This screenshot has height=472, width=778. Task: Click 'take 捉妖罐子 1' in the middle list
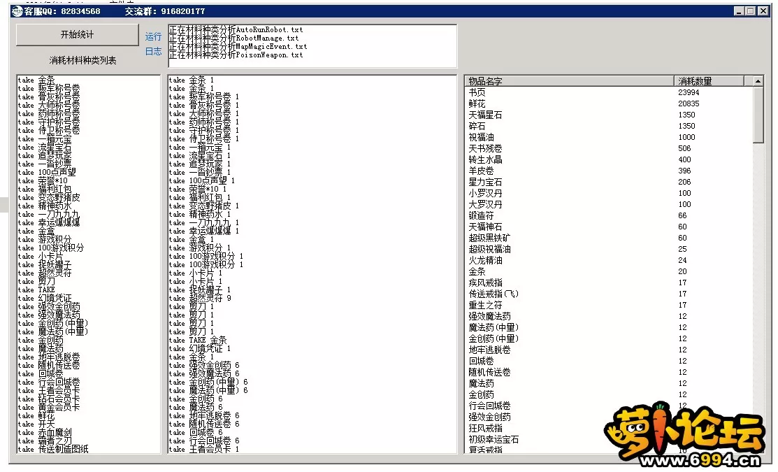click(x=199, y=290)
